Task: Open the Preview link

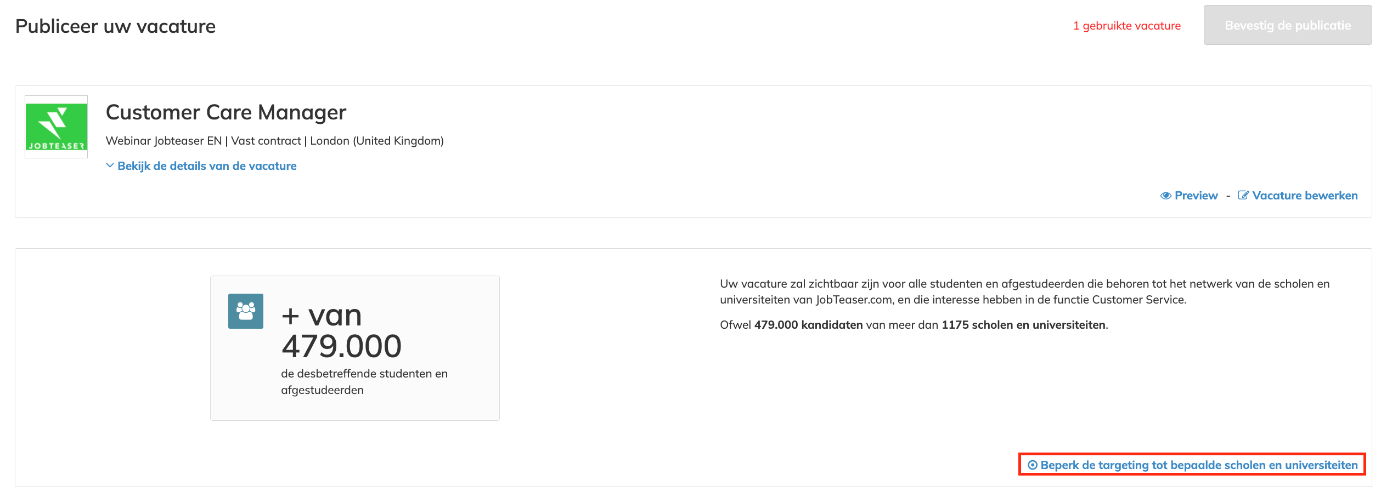Action: pyautogui.click(x=1196, y=196)
